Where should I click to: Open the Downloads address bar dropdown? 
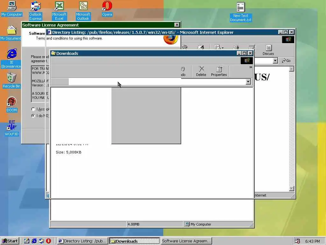(248, 82)
